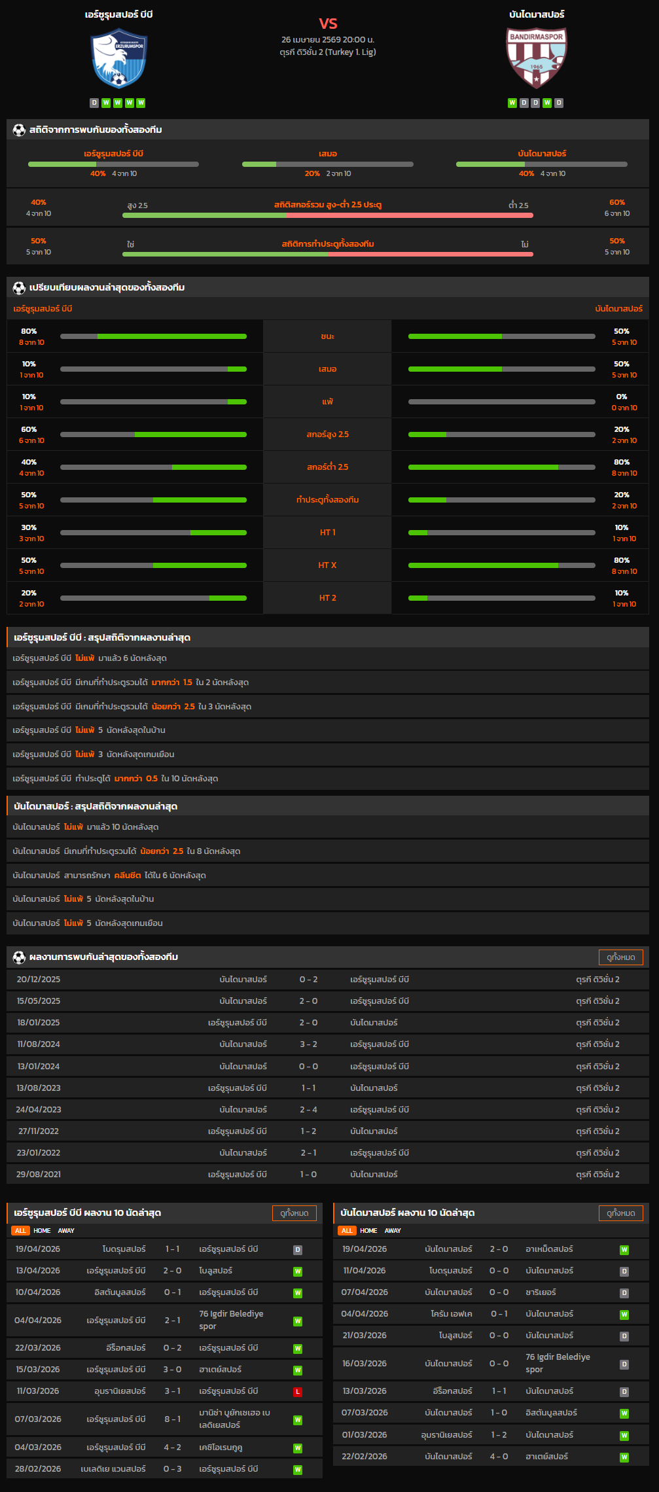Select HOME tab in Bandirmaspor last 10 matches
Image resolution: width=659 pixels, height=1492 pixels.
[x=368, y=1231]
